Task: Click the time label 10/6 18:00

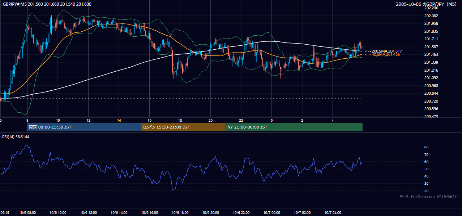Action: (x=180, y=213)
